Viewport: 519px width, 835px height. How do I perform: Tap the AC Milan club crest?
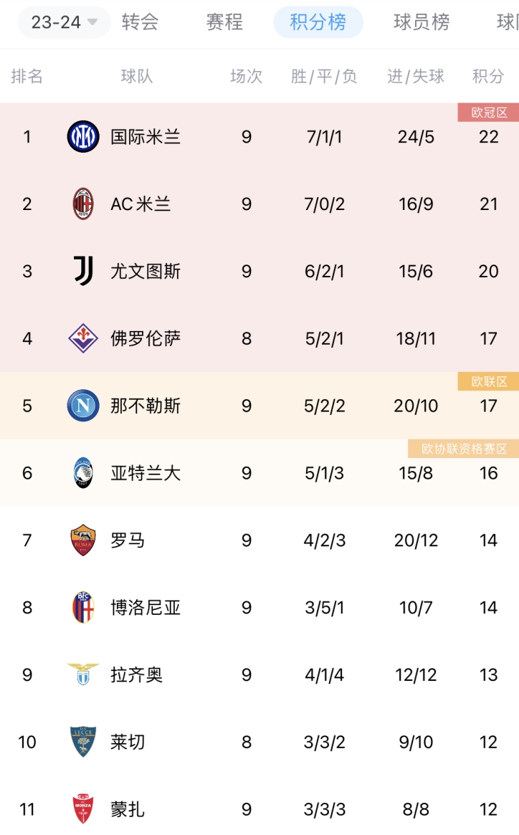83,204
